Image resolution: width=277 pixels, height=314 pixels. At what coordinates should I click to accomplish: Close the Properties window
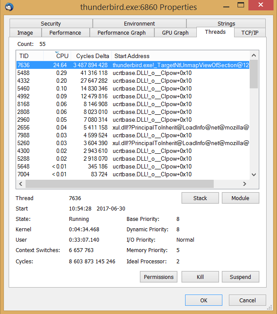261,5
